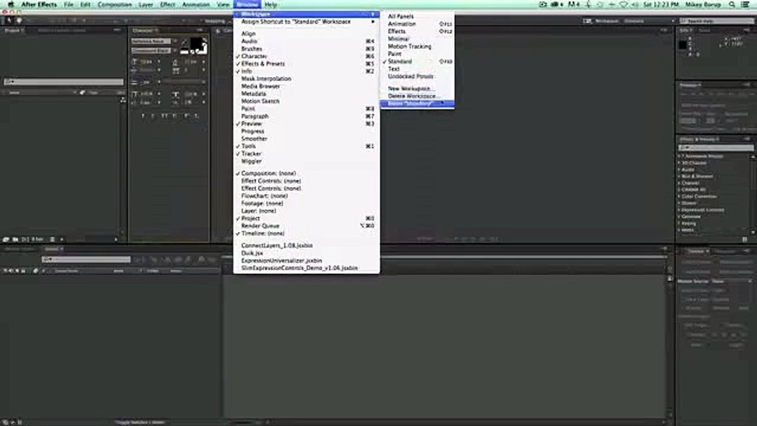Open the Animation menu
757x426 pixels.
(x=196, y=4)
